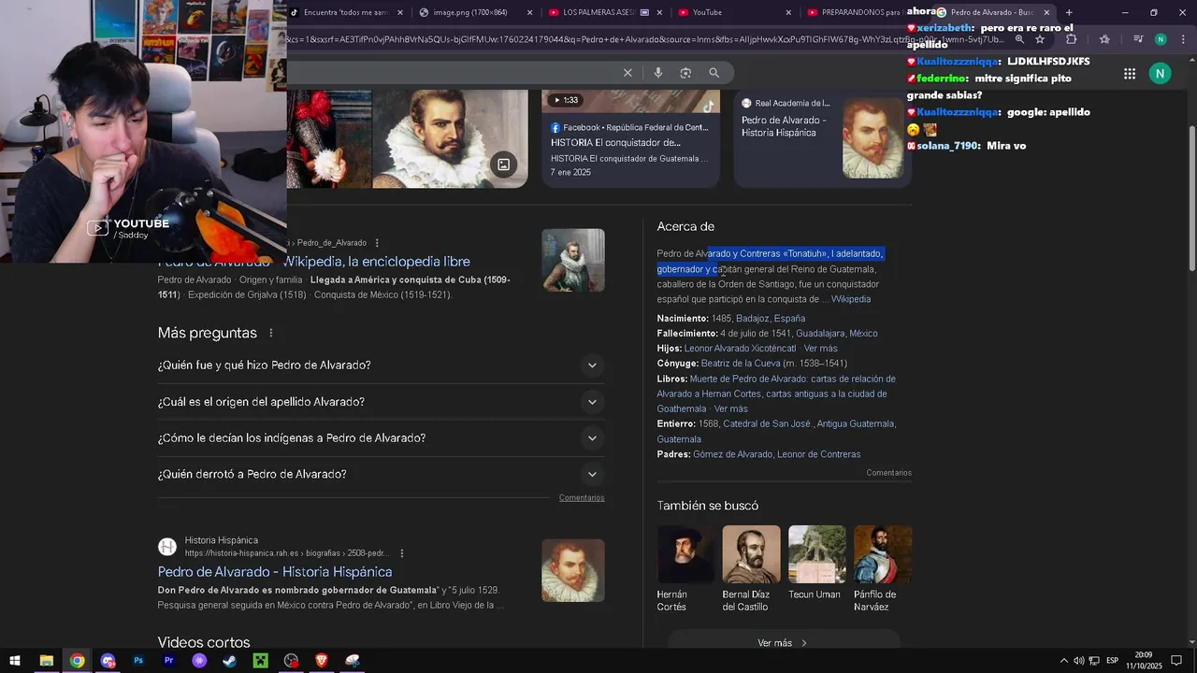Open the Gómez de Alvarado link
The height and width of the screenshot is (673, 1197).
(733, 455)
